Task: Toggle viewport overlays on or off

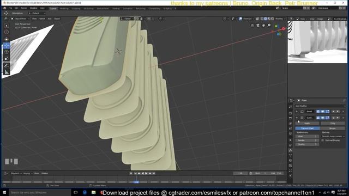Action: (240, 19)
